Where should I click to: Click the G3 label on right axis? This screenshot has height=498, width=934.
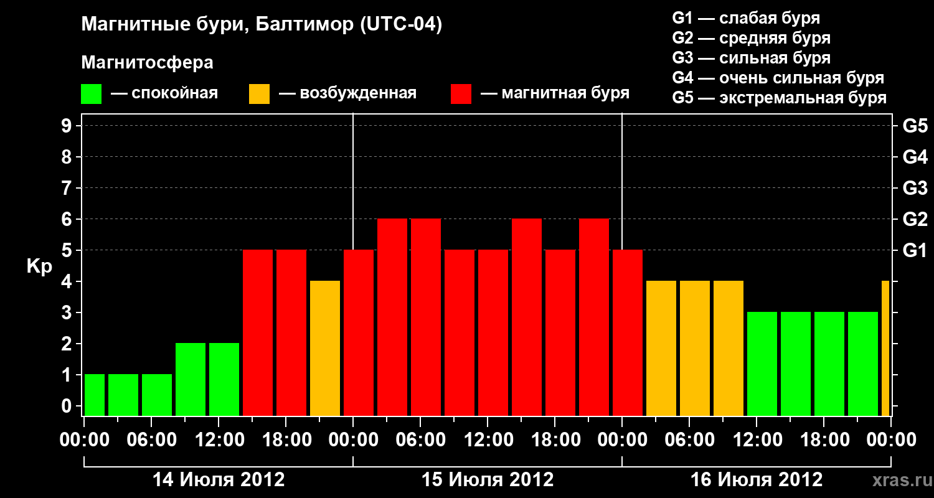click(x=915, y=188)
